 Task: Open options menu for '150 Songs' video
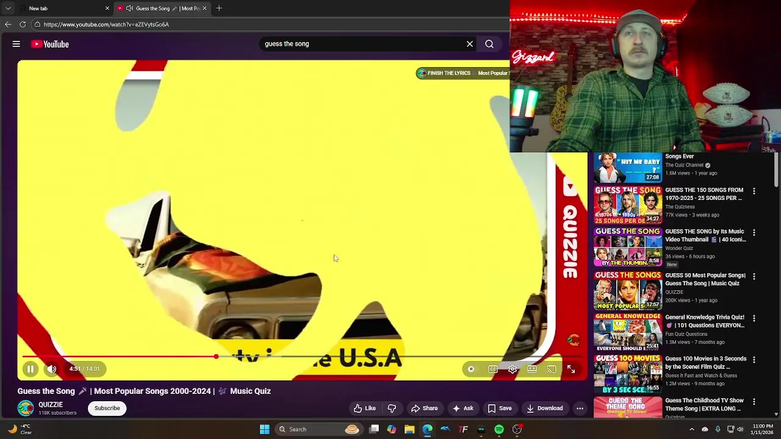coord(754,191)
